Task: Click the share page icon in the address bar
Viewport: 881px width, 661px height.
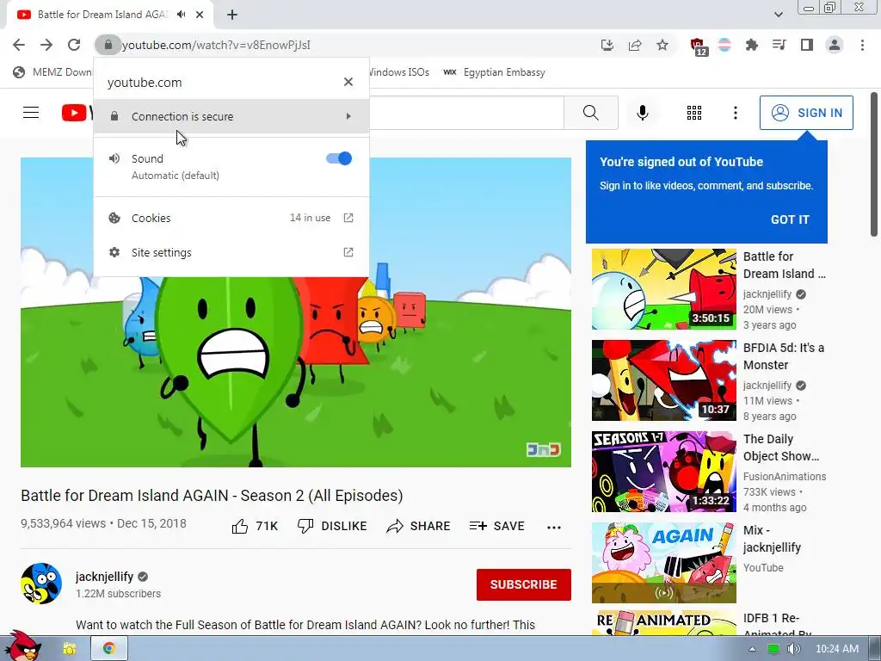Action: click(635, 45)
